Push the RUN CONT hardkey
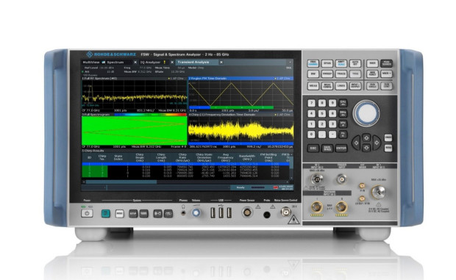The width and height of the screenshot is (456, 280). coord(386,86)
